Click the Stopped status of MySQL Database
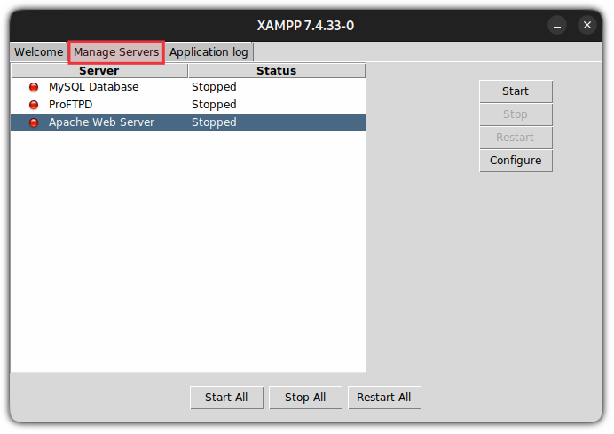The width and height of the screenshot is (614, 434). tap(214, 87)
